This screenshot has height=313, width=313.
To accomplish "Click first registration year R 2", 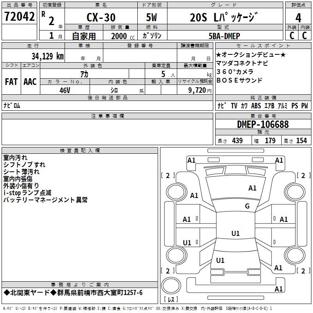I will click(48, 18).
